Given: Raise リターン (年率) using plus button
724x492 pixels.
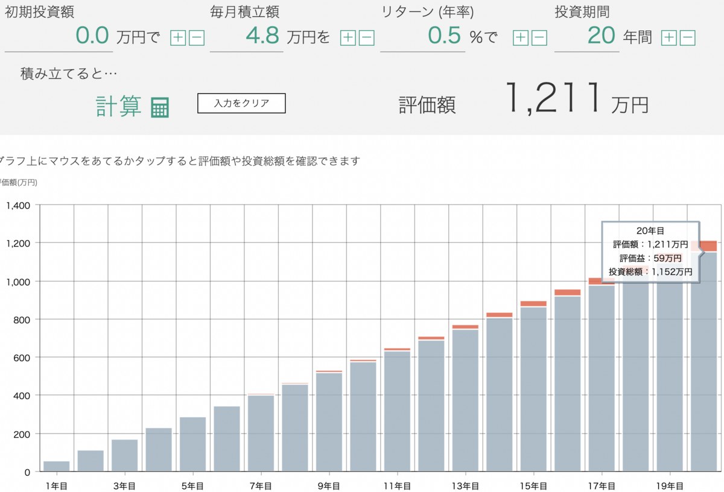Looking at the screenshot, I should pyautogui.click(x=521, y=38).
